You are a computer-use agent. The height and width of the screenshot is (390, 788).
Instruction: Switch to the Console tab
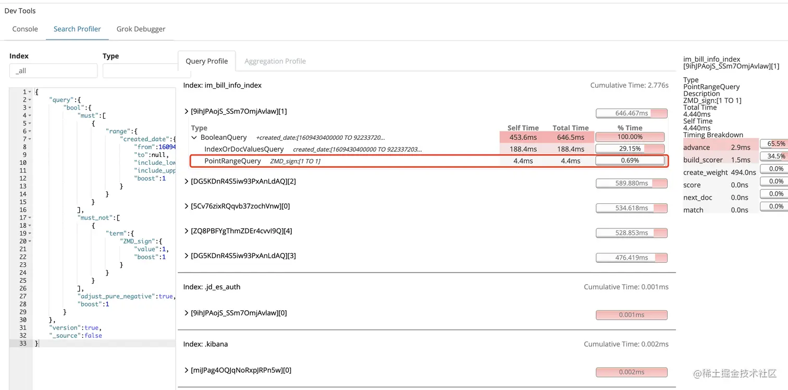click(x=25, y=29)
